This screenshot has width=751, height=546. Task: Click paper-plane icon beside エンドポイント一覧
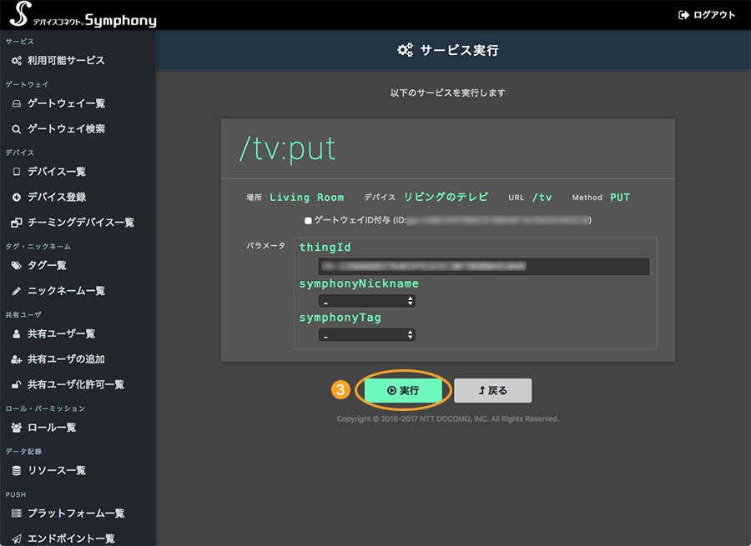(x=17, y=538)
